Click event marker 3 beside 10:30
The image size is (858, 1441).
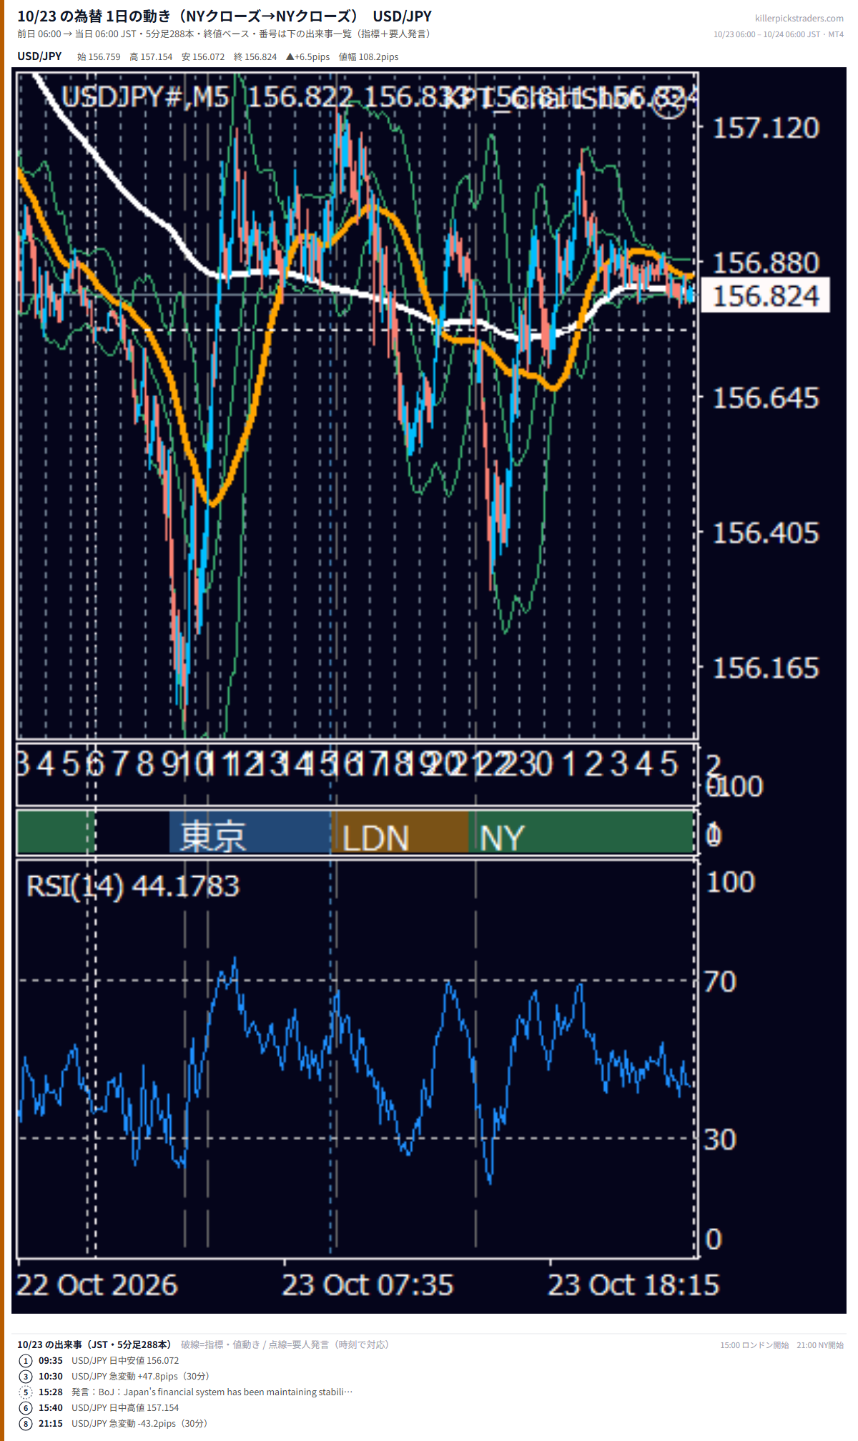coord(26,1376)
